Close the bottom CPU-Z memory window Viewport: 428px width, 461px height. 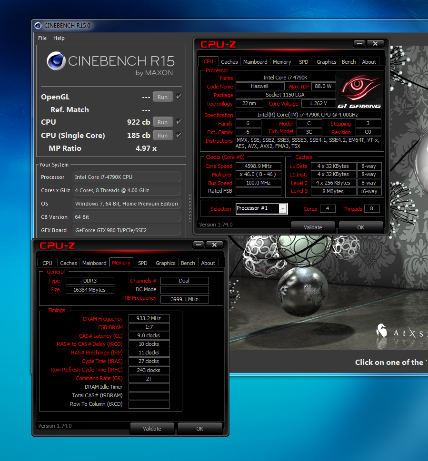click(x=214, y=245)
